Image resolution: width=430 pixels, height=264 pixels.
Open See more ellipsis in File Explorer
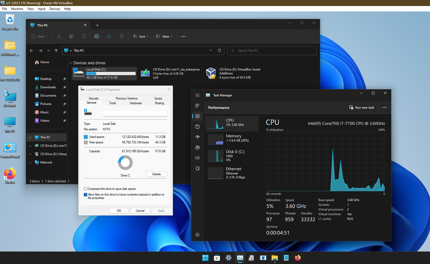[x=183, y=37]
